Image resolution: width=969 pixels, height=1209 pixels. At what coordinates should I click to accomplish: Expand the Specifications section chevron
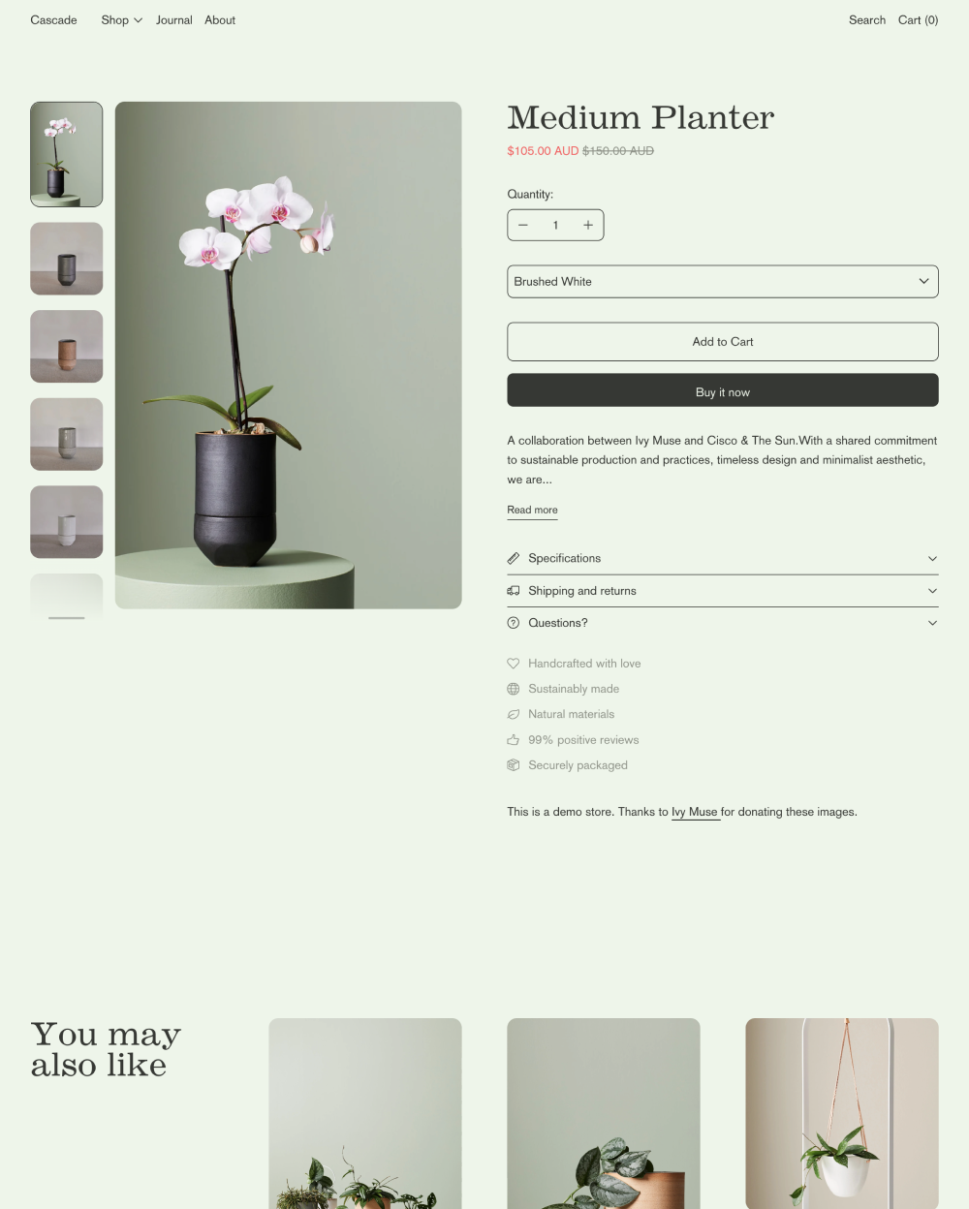click(x=932, y=559)
